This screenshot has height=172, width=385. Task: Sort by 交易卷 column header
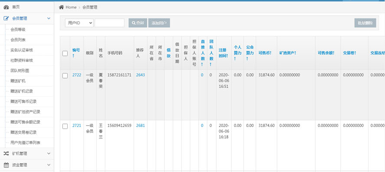coord(349,53)
